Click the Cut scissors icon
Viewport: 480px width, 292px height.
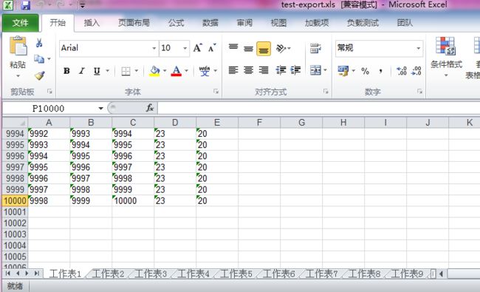(39, 43)
